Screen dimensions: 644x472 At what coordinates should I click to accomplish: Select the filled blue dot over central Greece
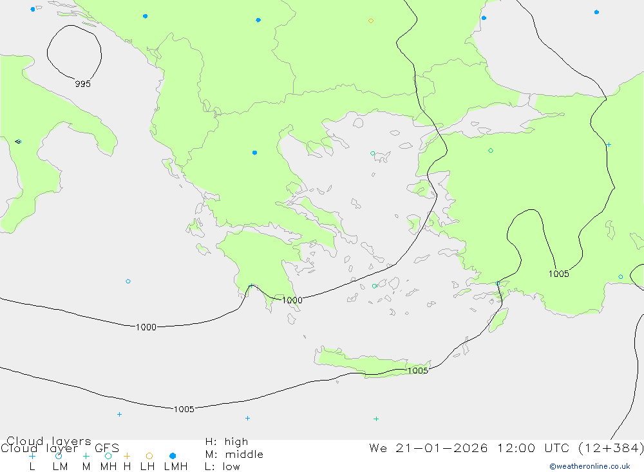click(254, 153)
